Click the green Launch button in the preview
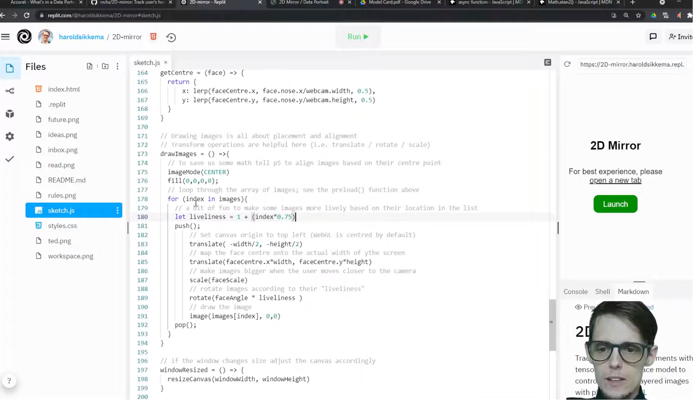The image size is (693, 400). [615, 204]
